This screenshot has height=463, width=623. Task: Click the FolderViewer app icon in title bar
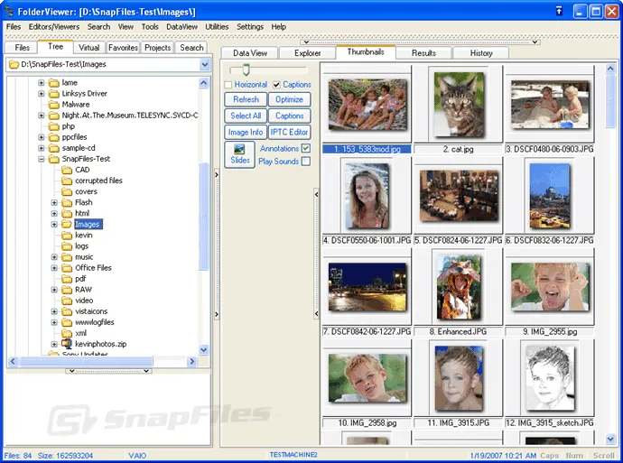pos(9,11)
